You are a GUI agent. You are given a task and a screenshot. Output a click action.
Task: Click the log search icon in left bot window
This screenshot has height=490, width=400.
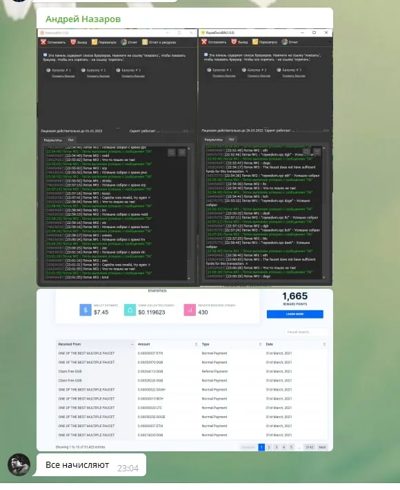click(172, 153)
